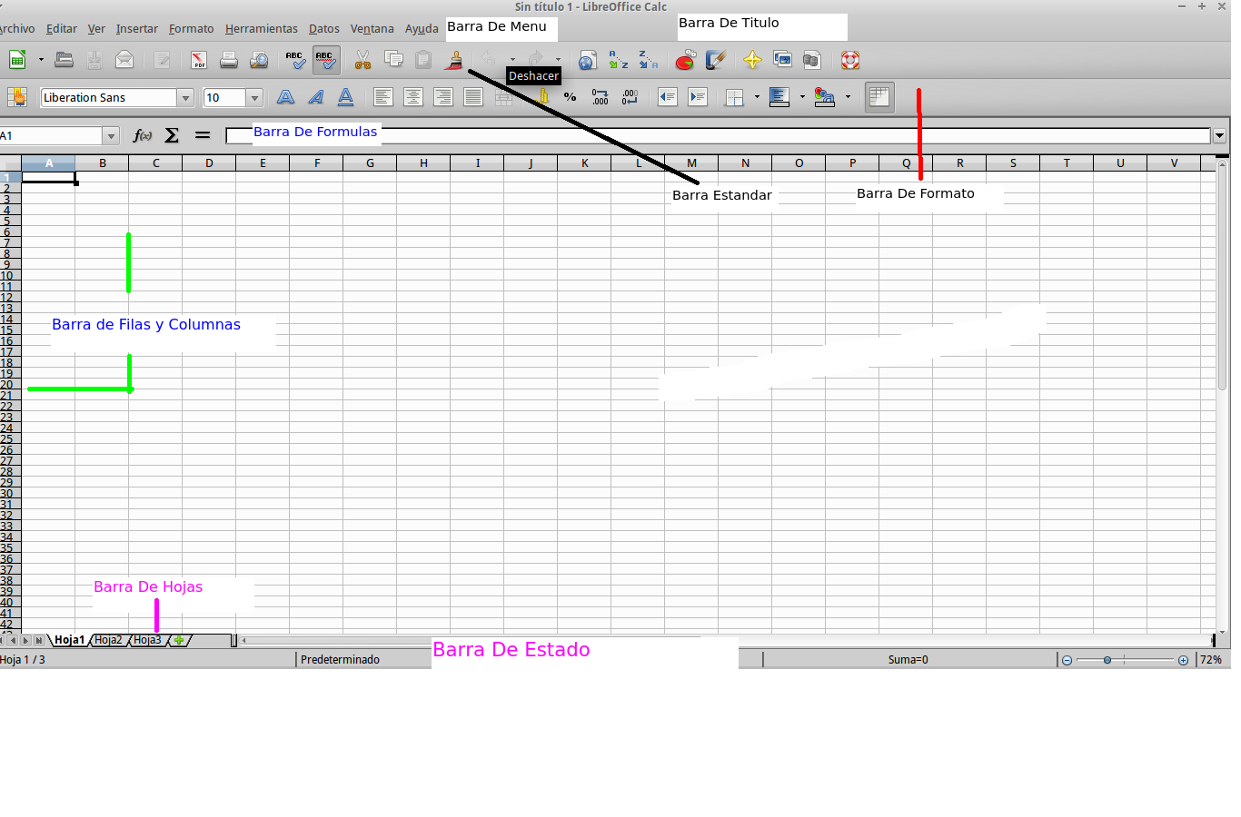
Task: Export the document directly as PDF
Action: 198,60
